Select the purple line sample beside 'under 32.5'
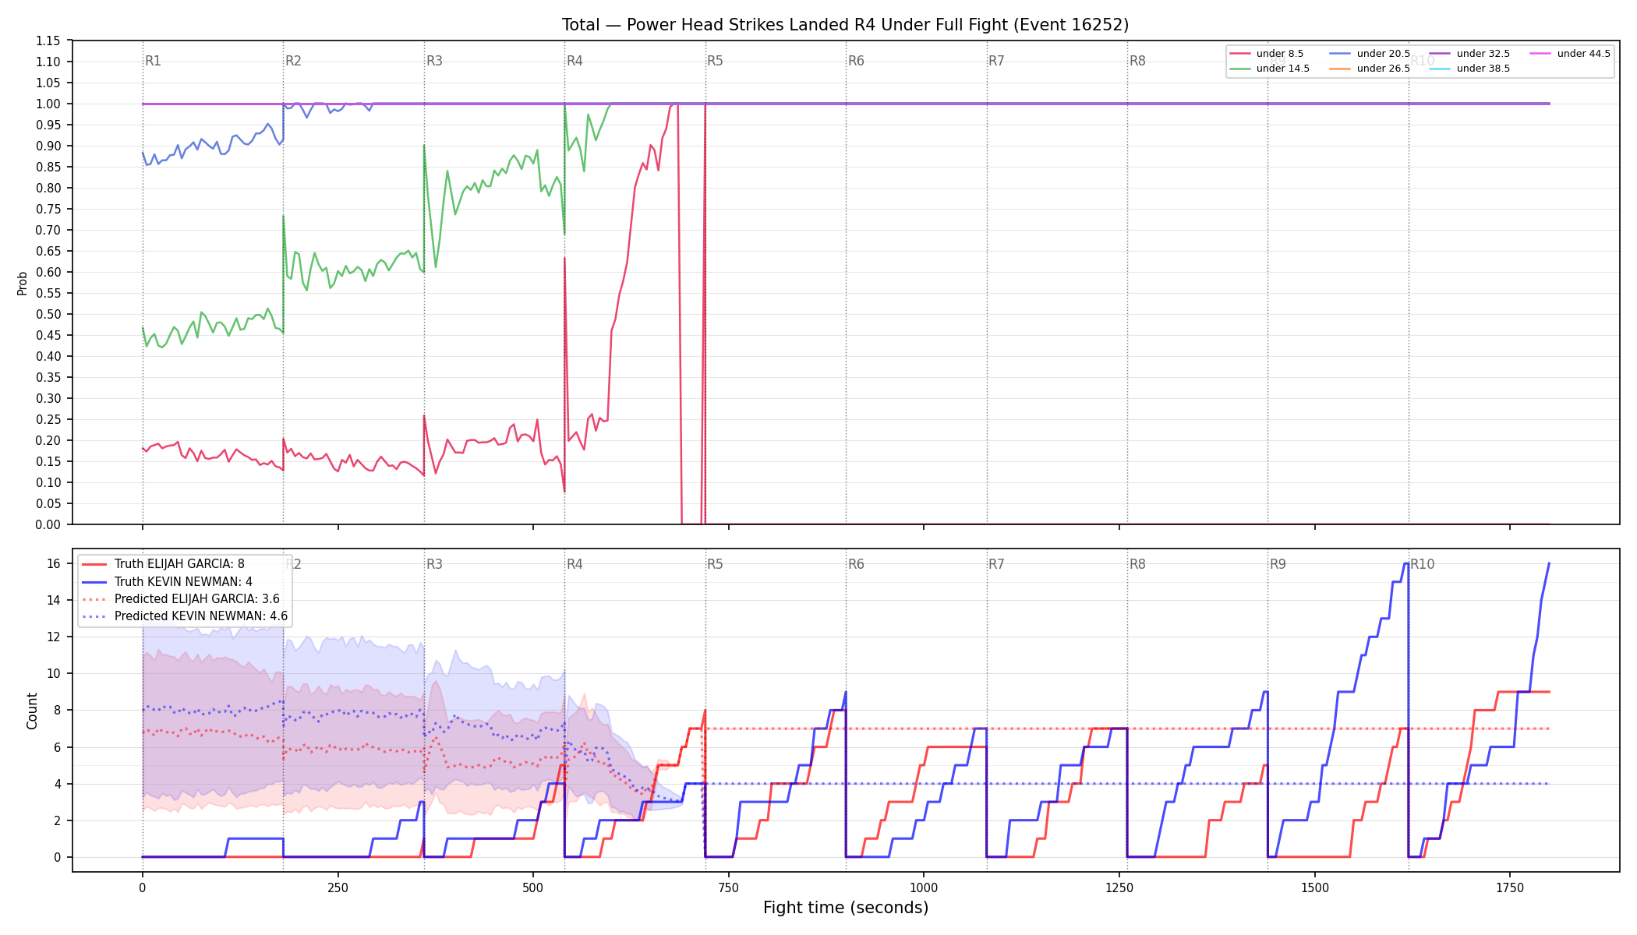This screenshot has width=1637, height=935. 1440,54
